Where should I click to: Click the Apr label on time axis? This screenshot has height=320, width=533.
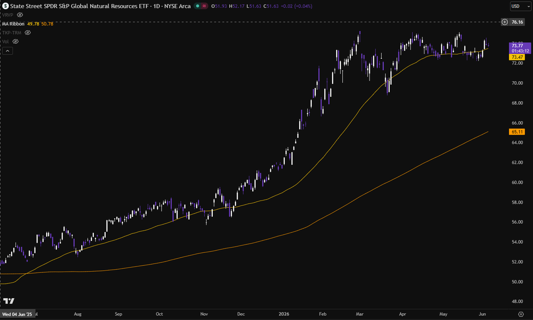click(x=402, y=314)
